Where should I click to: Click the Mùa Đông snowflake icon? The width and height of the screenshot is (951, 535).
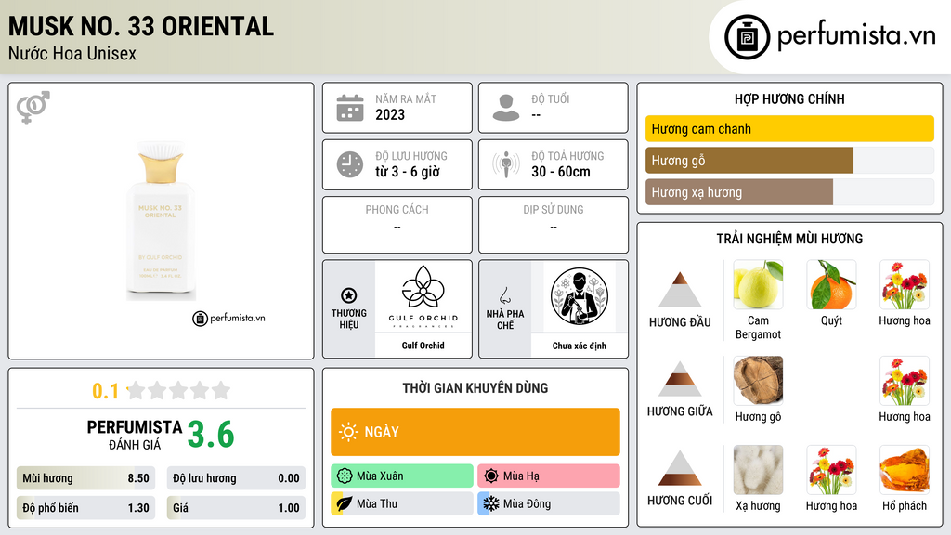coord(491,503)
